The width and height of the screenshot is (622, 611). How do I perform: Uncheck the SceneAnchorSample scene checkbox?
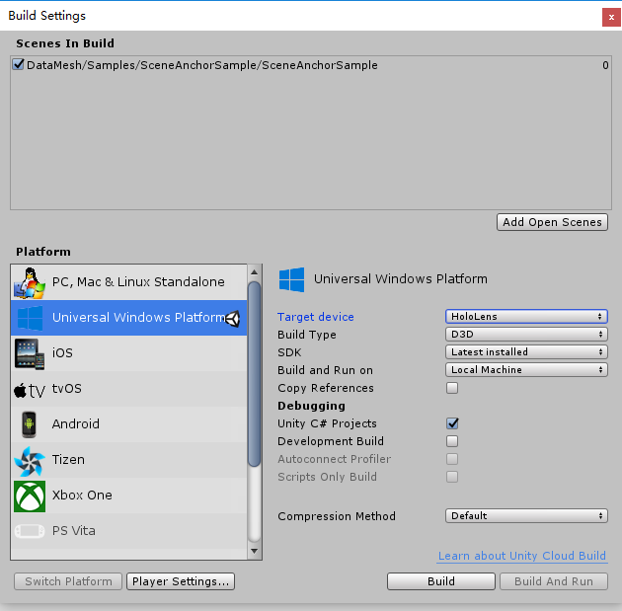point(18,64)
